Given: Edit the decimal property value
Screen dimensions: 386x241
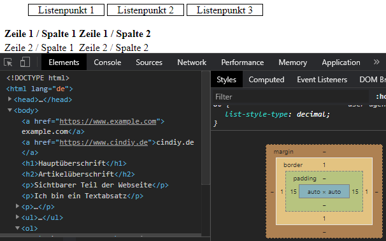Looking at the screenshot, I should [x=311, y=114].
